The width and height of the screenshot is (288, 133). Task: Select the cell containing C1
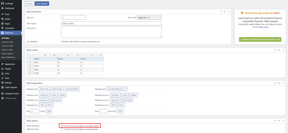click(69, 70)
